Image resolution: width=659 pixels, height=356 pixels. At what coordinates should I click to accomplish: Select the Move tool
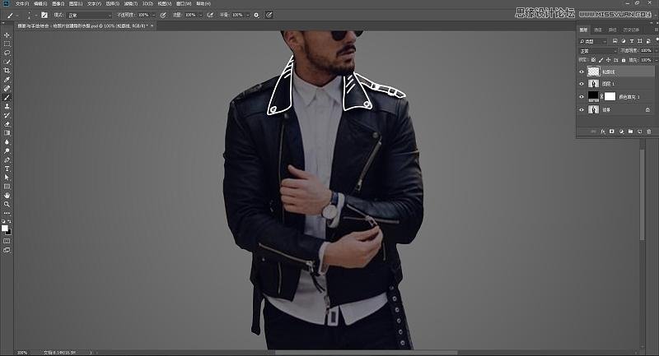tap(7, 35)
